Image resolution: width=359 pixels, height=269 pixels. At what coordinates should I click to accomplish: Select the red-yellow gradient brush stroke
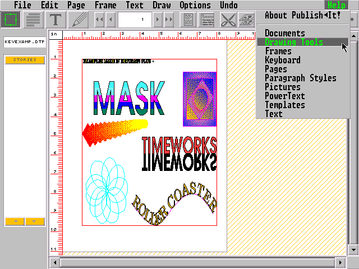(x=115, y=133)
